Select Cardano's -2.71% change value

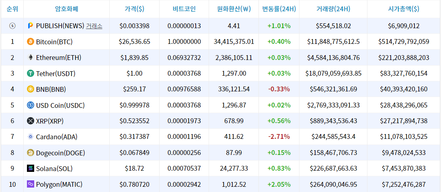279,137
